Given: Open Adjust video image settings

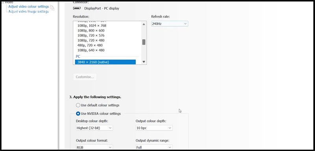Looking at the screenshot, I should click(x=28, y=11).
